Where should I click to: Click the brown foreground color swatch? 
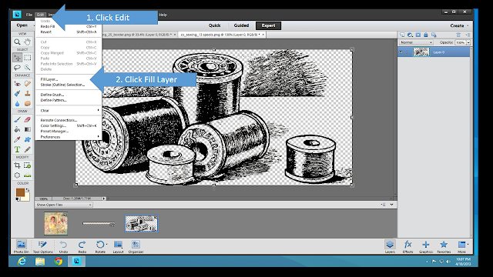pyautogui.click(x=20, y=192)
